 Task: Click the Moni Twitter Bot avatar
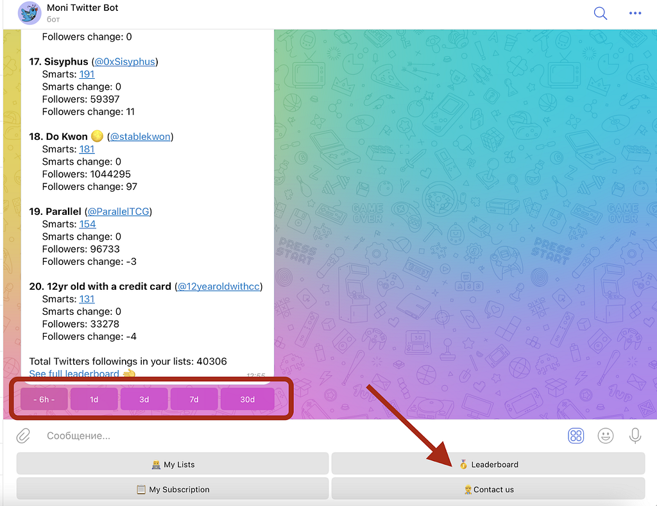[x=30, y=13]
